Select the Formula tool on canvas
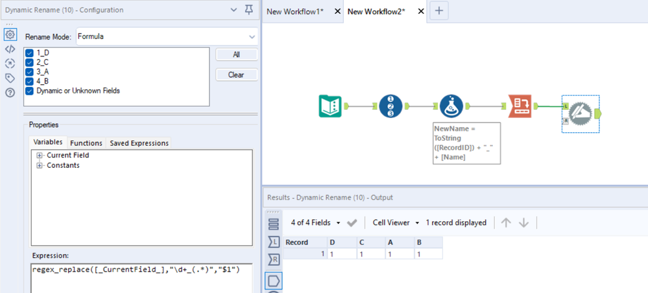648x293 pixels. pos(451,106)
